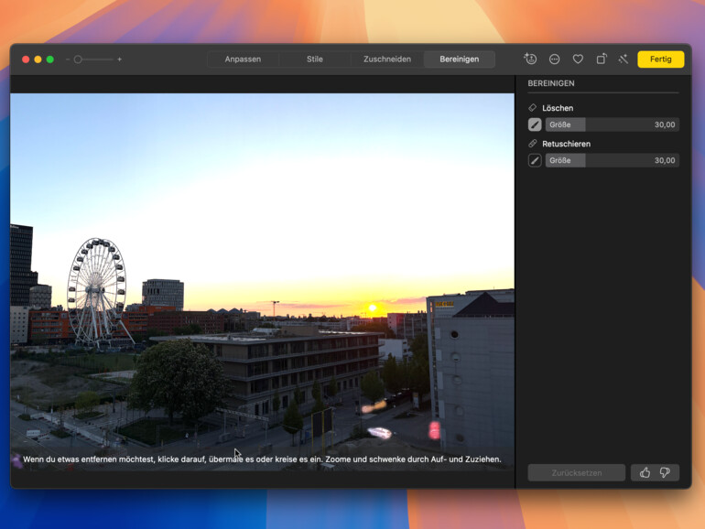Select the Retuschieren brush tool
The image size is (705, 529).
[x=535, y=160]
